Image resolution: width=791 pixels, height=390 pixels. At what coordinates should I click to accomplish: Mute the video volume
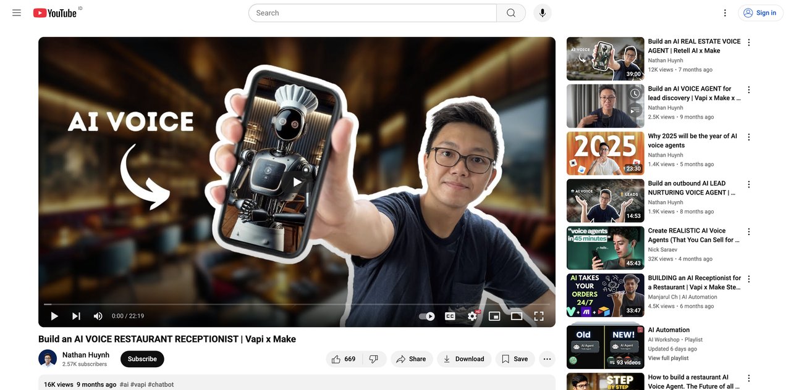(98, 316)
